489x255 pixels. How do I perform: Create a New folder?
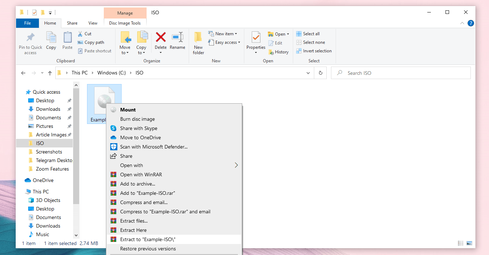point(198,43)
